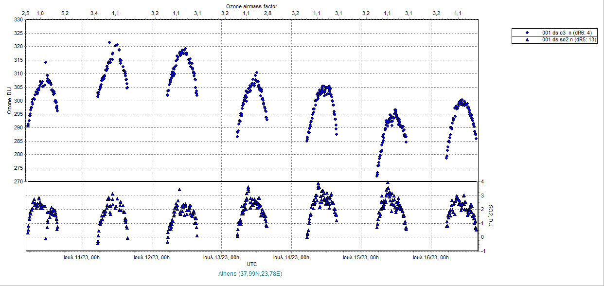Viewport: 604px width, 286px height.
Task: Click the isolated ozone diamond near 314 DU
Action: [46, 62]
